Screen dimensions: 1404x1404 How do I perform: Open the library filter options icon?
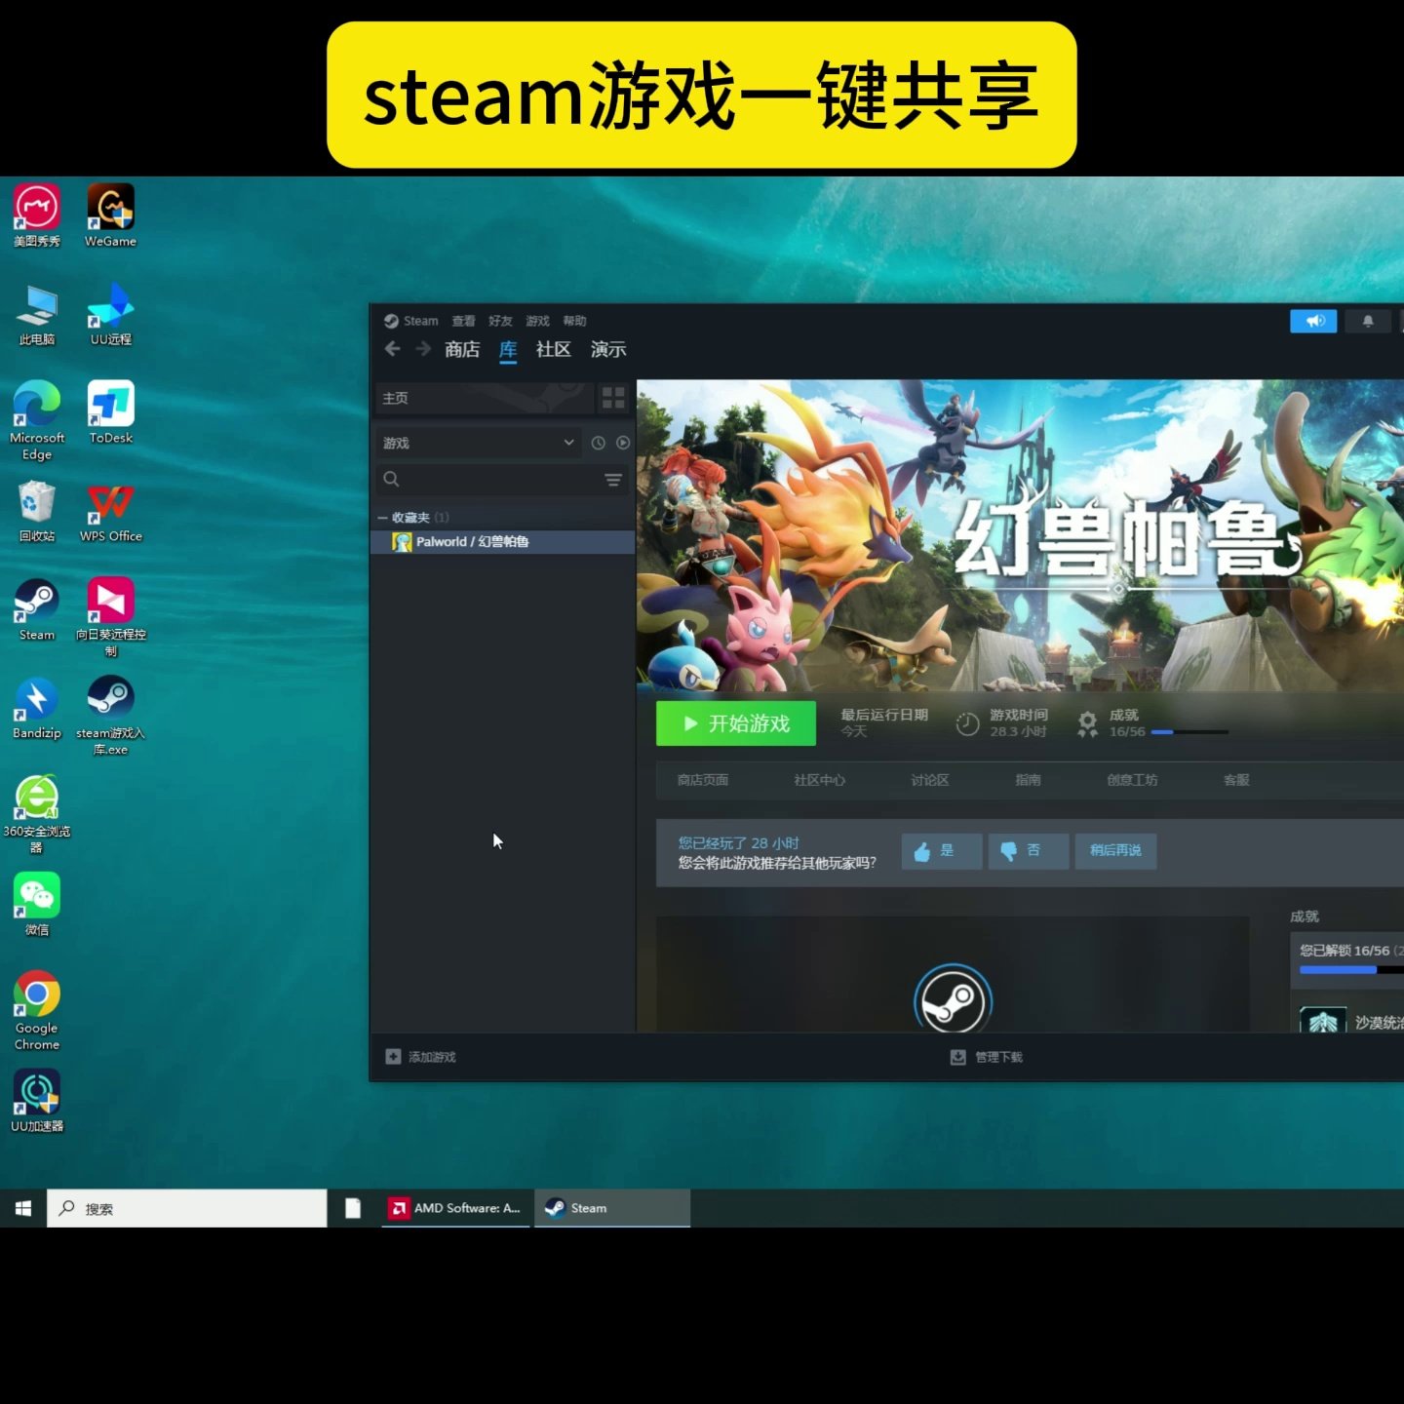(x=613, y=480)
